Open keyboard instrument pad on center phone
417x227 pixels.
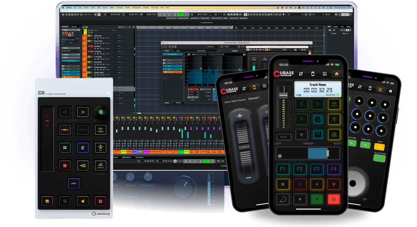[318, 134]
